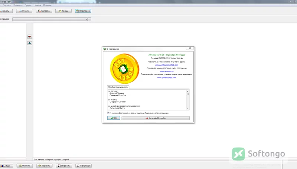Viewport: 297px width, 169px height.
Task: Click the credit line Геннадий Жолобов
Action: 117,96
